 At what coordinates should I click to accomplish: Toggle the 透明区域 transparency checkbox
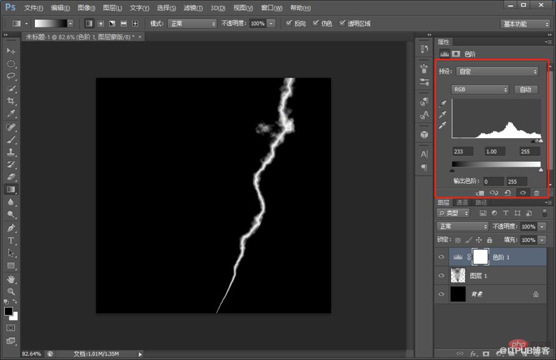pos(342,23)
